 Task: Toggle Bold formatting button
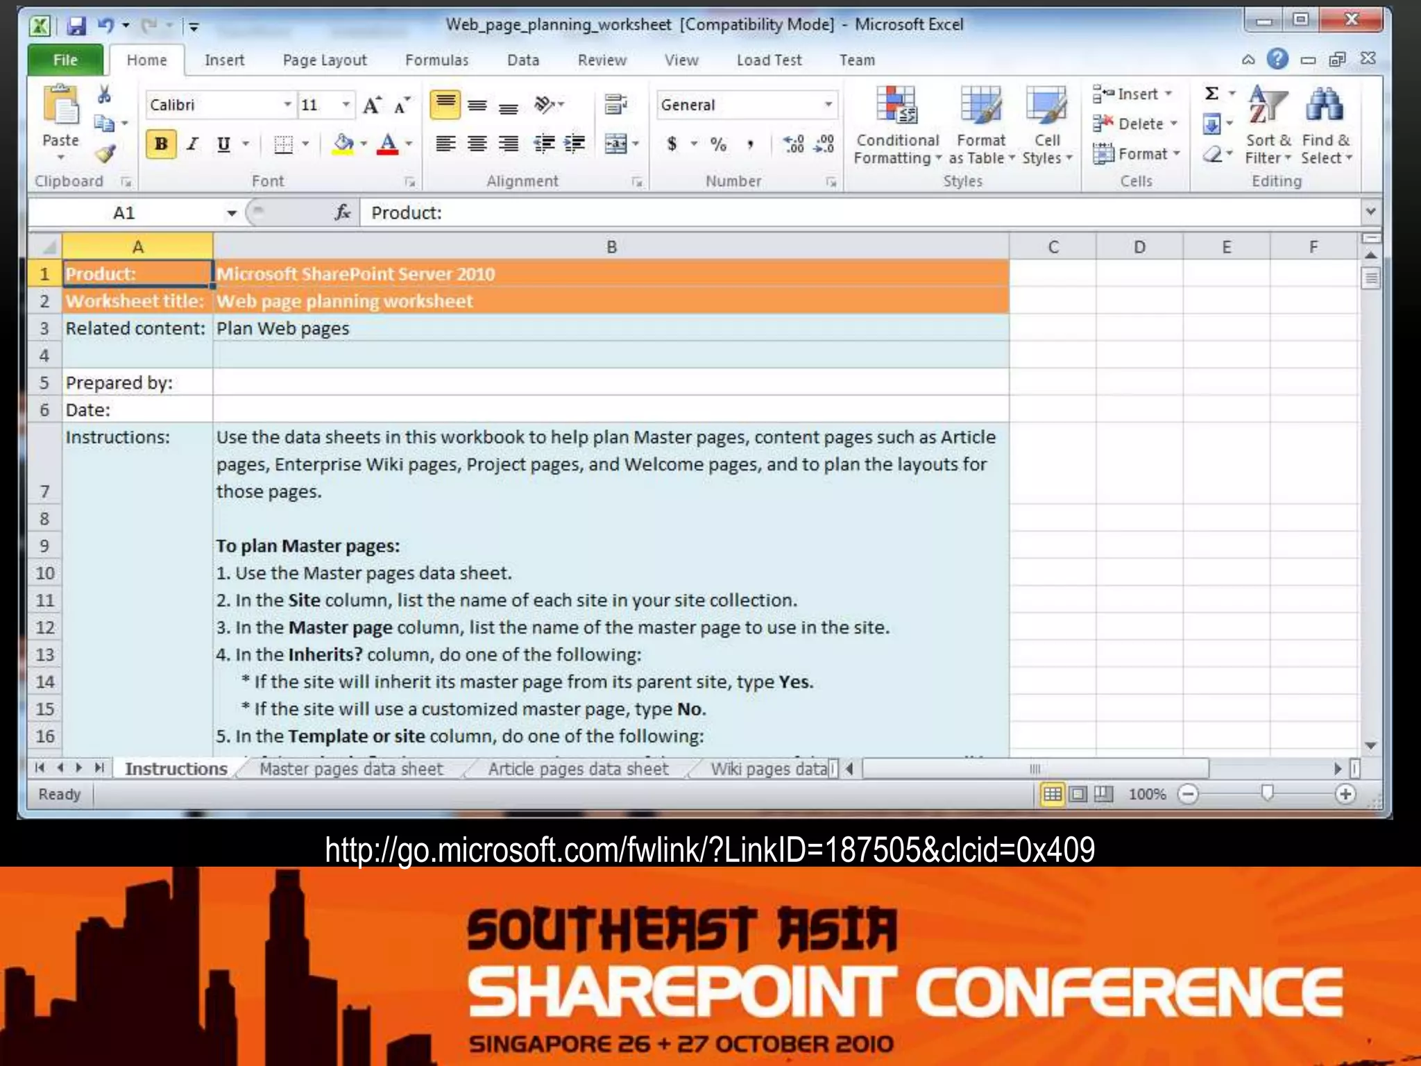(161, 144)
